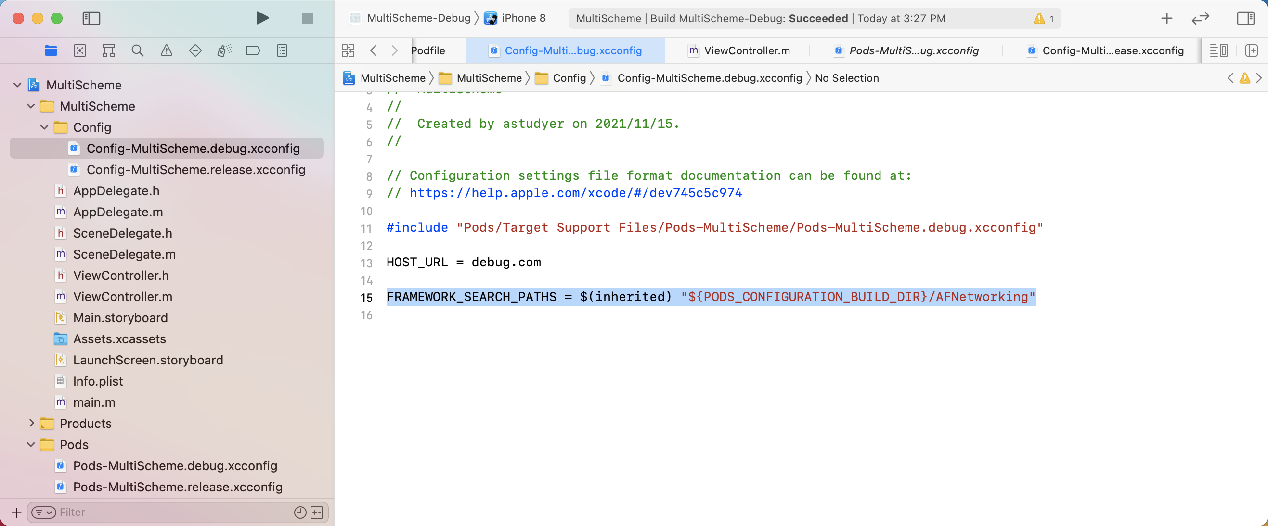Click the Filter field in navigator

tap(172, 512)
